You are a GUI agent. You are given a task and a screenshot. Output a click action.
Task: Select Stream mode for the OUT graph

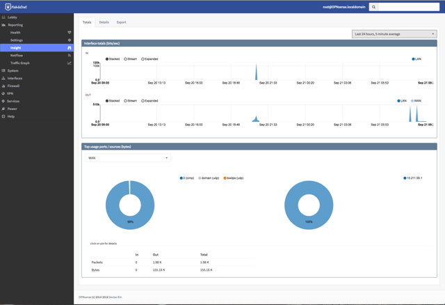pos(126,101)
